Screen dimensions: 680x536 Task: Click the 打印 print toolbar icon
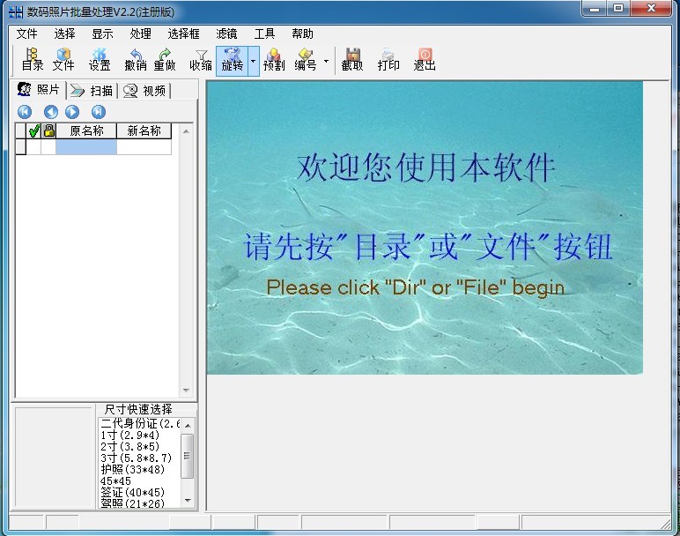[x=388, y=59]
